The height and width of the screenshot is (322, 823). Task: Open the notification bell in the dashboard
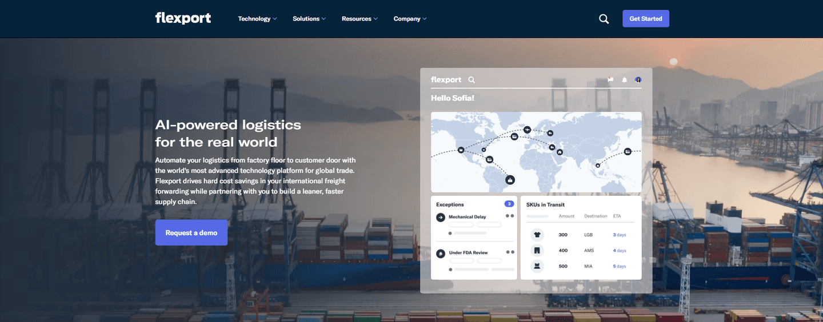tap(625, 80)
